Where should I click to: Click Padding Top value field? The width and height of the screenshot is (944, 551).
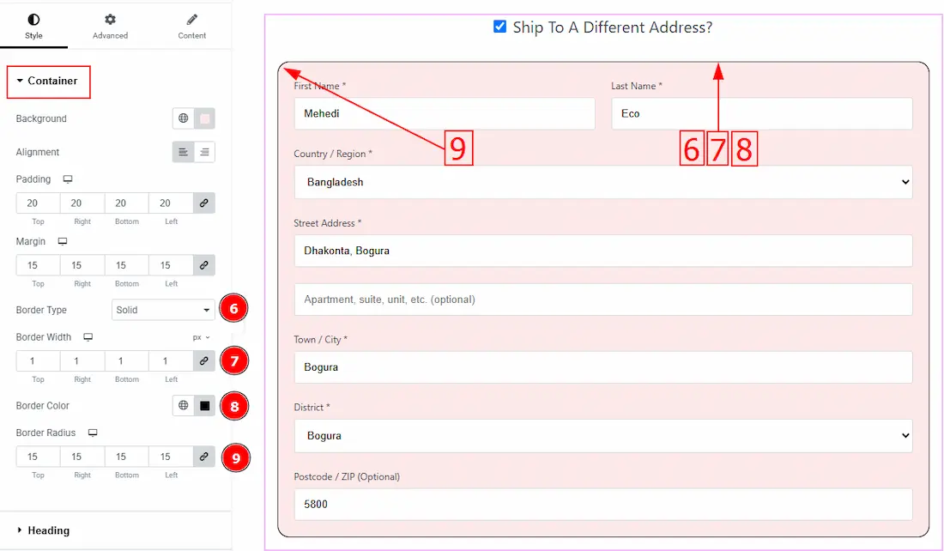tap(38, 203)
